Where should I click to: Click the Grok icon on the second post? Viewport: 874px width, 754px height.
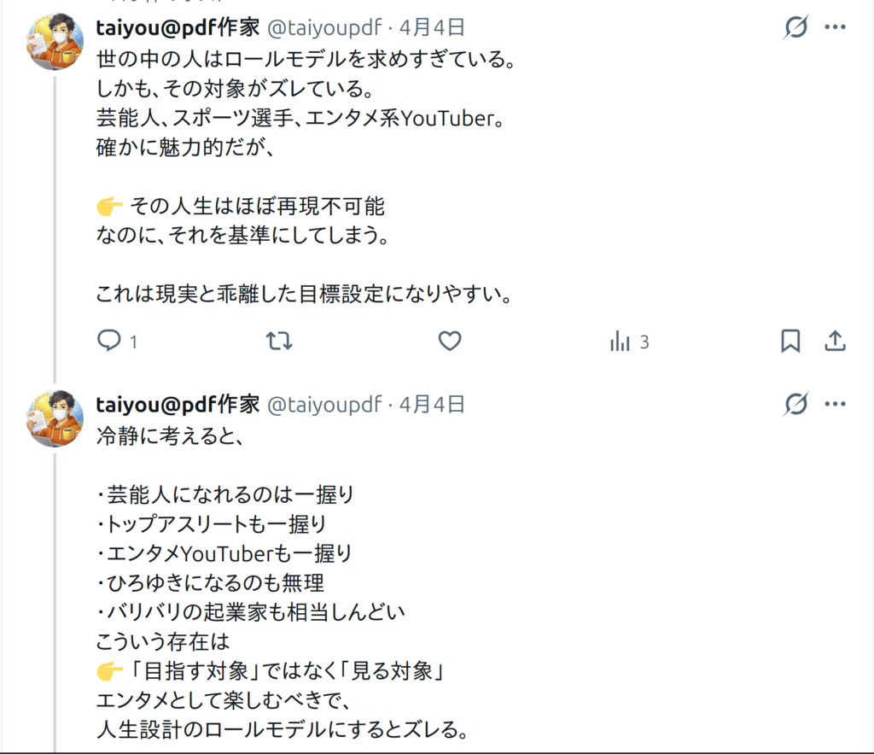pos(795,404)
